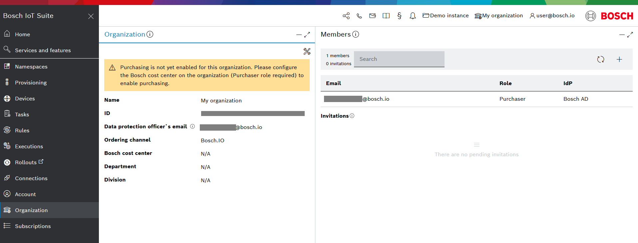This screenshot has height=243, width=638.
Task: Click the Bosch.IO ordering channel value
Action: pyautogui.click(x=212, y=141)
